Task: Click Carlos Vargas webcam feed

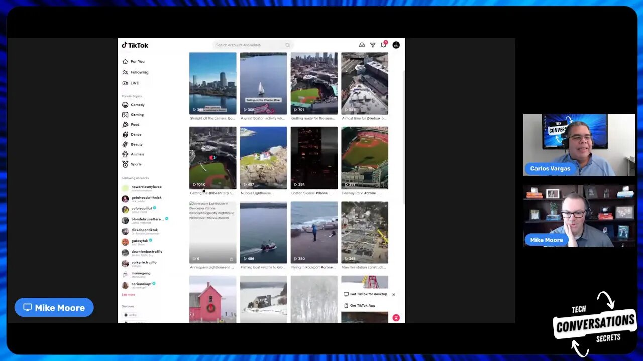Action: 579,145
